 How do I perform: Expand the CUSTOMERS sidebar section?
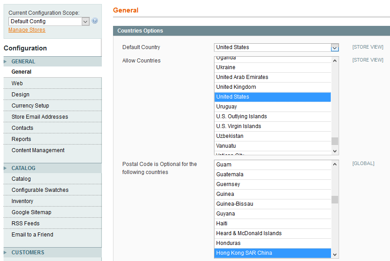28,253
